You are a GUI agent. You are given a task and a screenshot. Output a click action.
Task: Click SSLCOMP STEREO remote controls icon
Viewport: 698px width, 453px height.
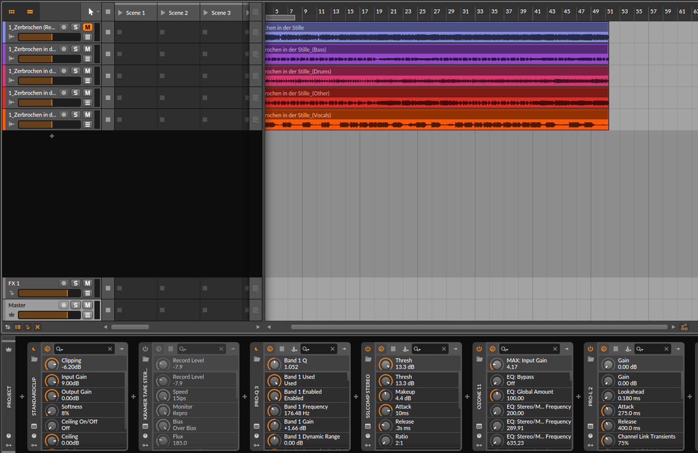381,349
